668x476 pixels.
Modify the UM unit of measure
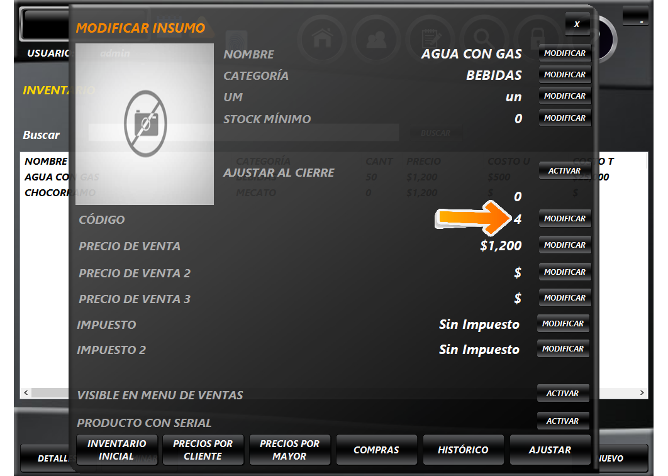564,96
